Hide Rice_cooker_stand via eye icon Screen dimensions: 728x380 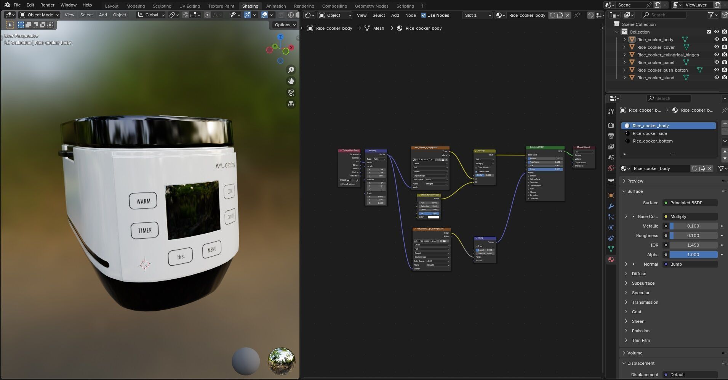click(x=717, y=78)
